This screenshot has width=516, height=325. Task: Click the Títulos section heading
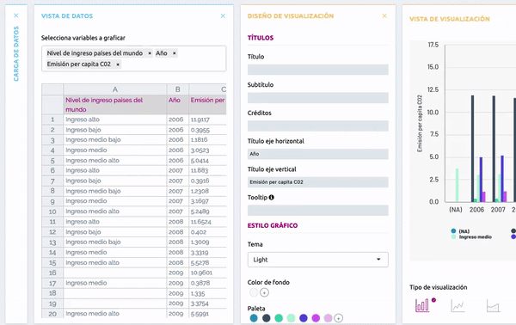click(261, 38)
